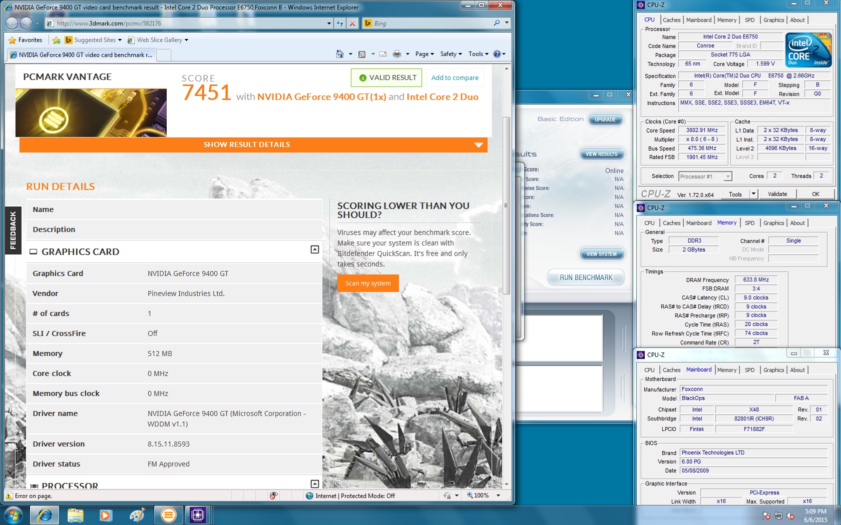Image resolution: width=841 pixels, height=525 pixels.
Task: Collapse the PROCESSOR section
Action: [x=315, y=483]
